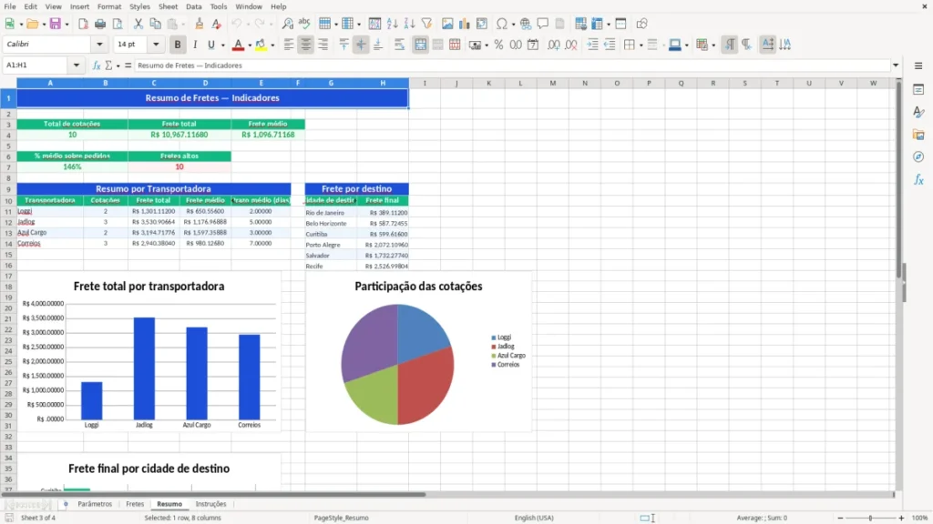Toggle Underline formatting
This screenshot has height=524, width=933.
tap(210, 45)
